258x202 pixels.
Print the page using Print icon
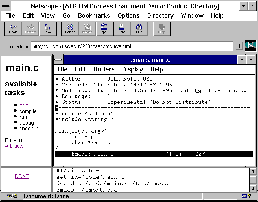click(x=122, y=29)
